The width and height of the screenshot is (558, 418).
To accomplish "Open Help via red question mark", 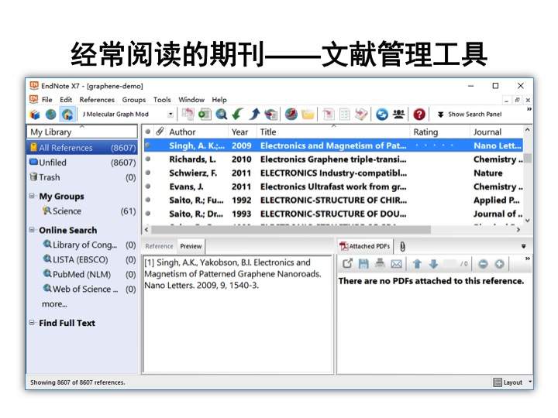I will pos(419,114).
